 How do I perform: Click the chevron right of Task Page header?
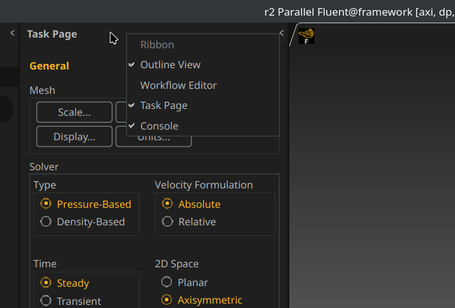pyautogui.click(x=282, y=33)
